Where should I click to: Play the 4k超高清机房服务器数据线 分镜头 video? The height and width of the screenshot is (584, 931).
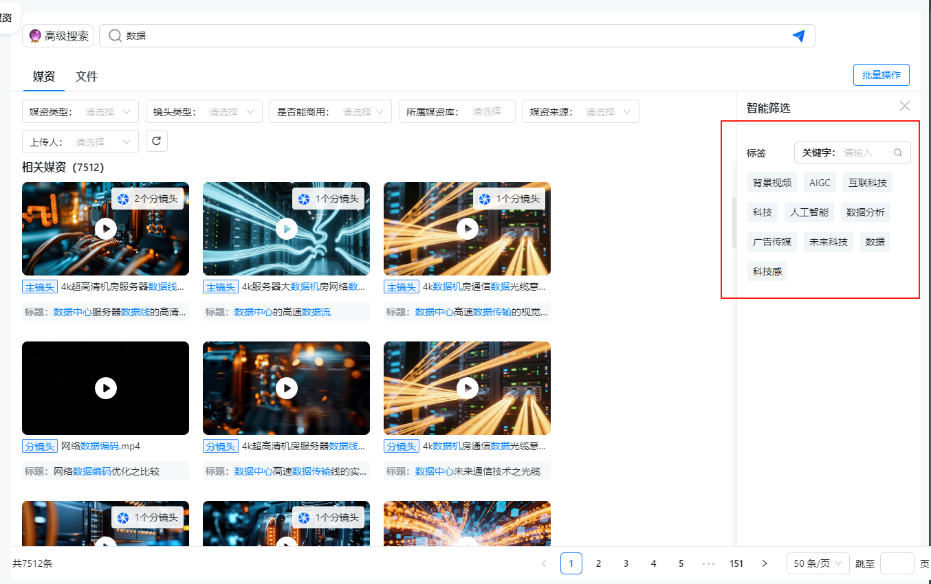286,388
